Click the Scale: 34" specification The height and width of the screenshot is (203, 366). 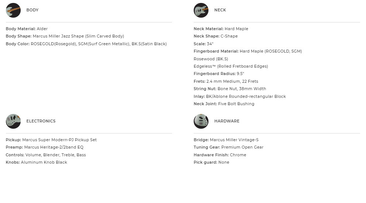click(x=204, y=44)
